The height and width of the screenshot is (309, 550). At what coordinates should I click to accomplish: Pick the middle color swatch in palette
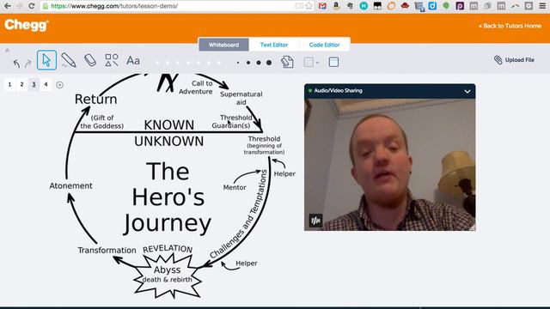click(188, 63)
